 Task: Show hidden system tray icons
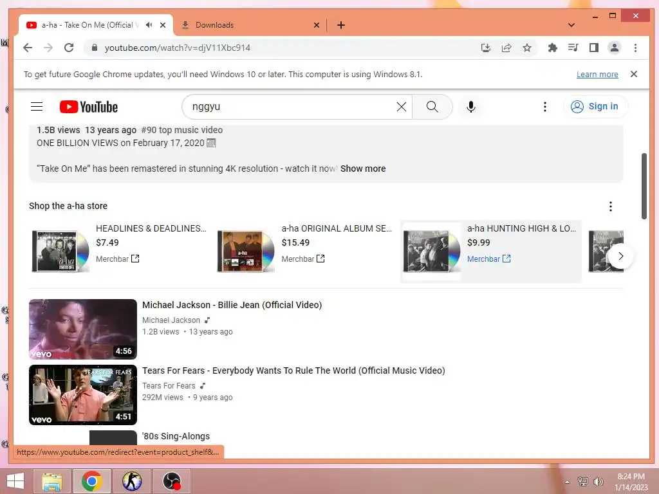[568, 482]
